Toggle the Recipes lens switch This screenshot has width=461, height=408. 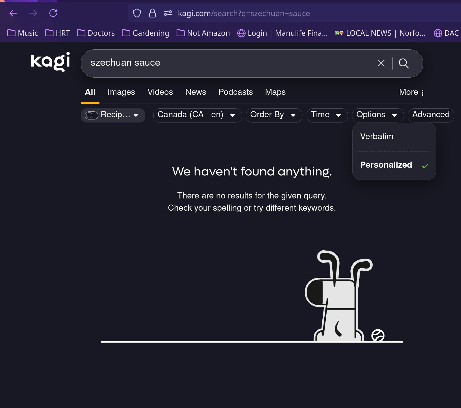click(x=91, y=115)
